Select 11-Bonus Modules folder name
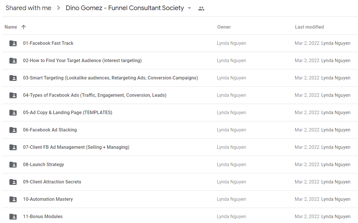Viewport: 358px width, 223px height. [x=43, y=216]
